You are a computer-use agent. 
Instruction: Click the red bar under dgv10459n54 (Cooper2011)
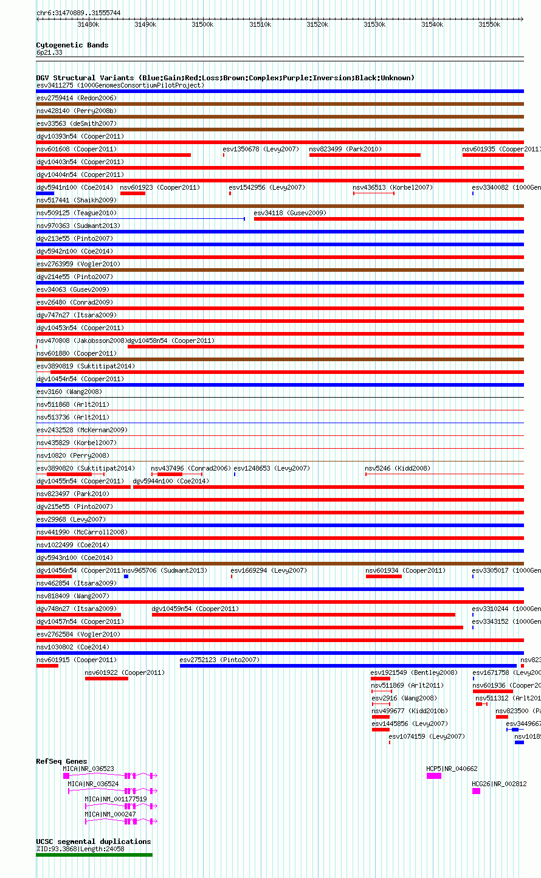(x=303, y=615)
